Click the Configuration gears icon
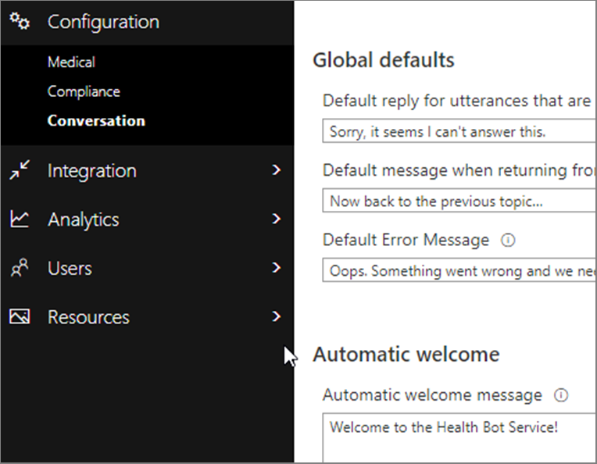This screenshot has height=464, width=597. (20, 22)
